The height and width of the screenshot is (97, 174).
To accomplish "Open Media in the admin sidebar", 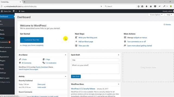I will coord(7,34).
